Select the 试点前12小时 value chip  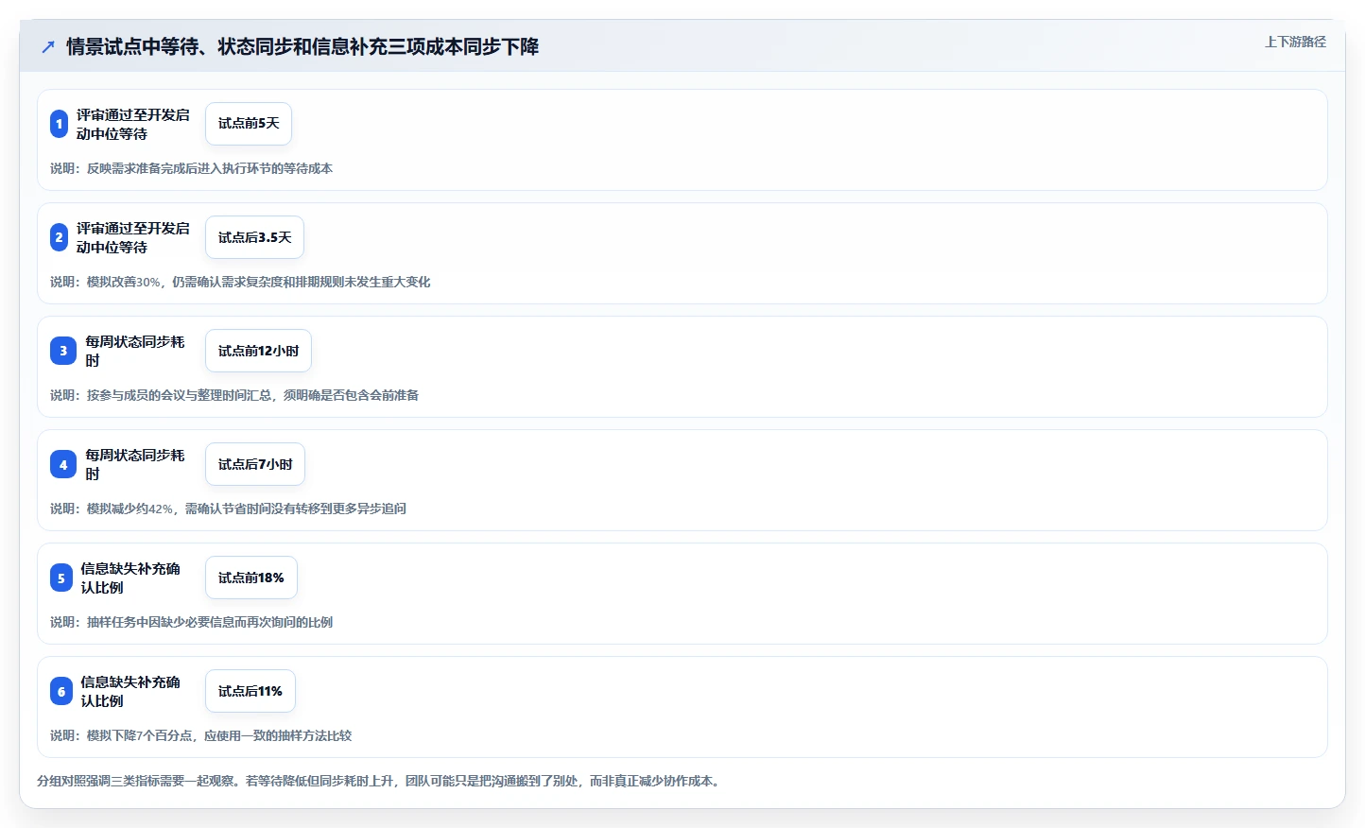(258, 351)
